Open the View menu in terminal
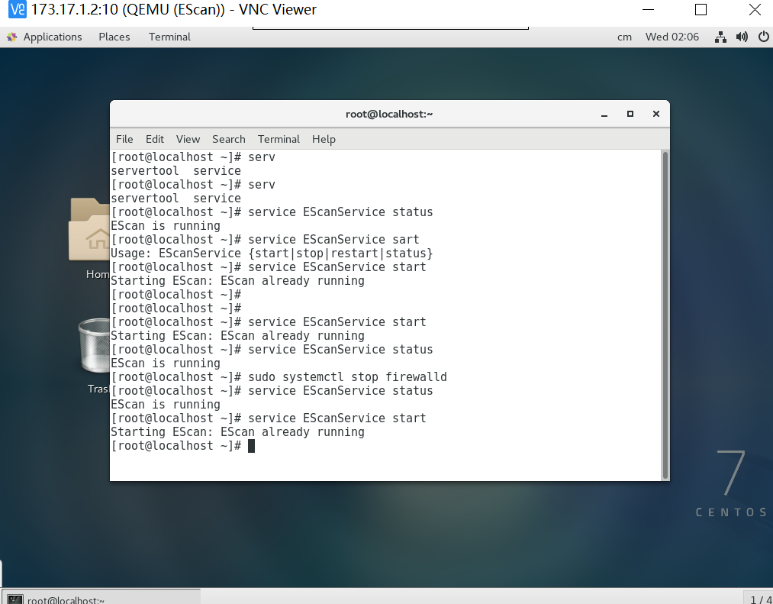 (188, 139)
